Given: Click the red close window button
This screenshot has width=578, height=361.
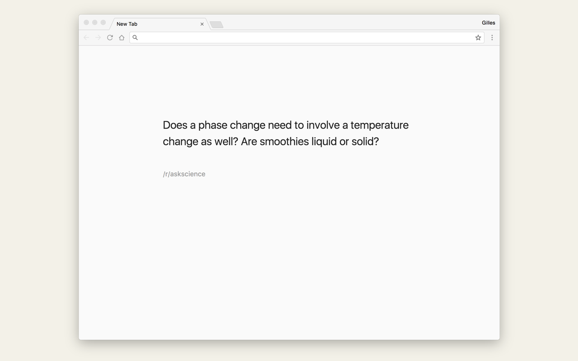Looking at the screenshot, I should [x=86, y=23].
